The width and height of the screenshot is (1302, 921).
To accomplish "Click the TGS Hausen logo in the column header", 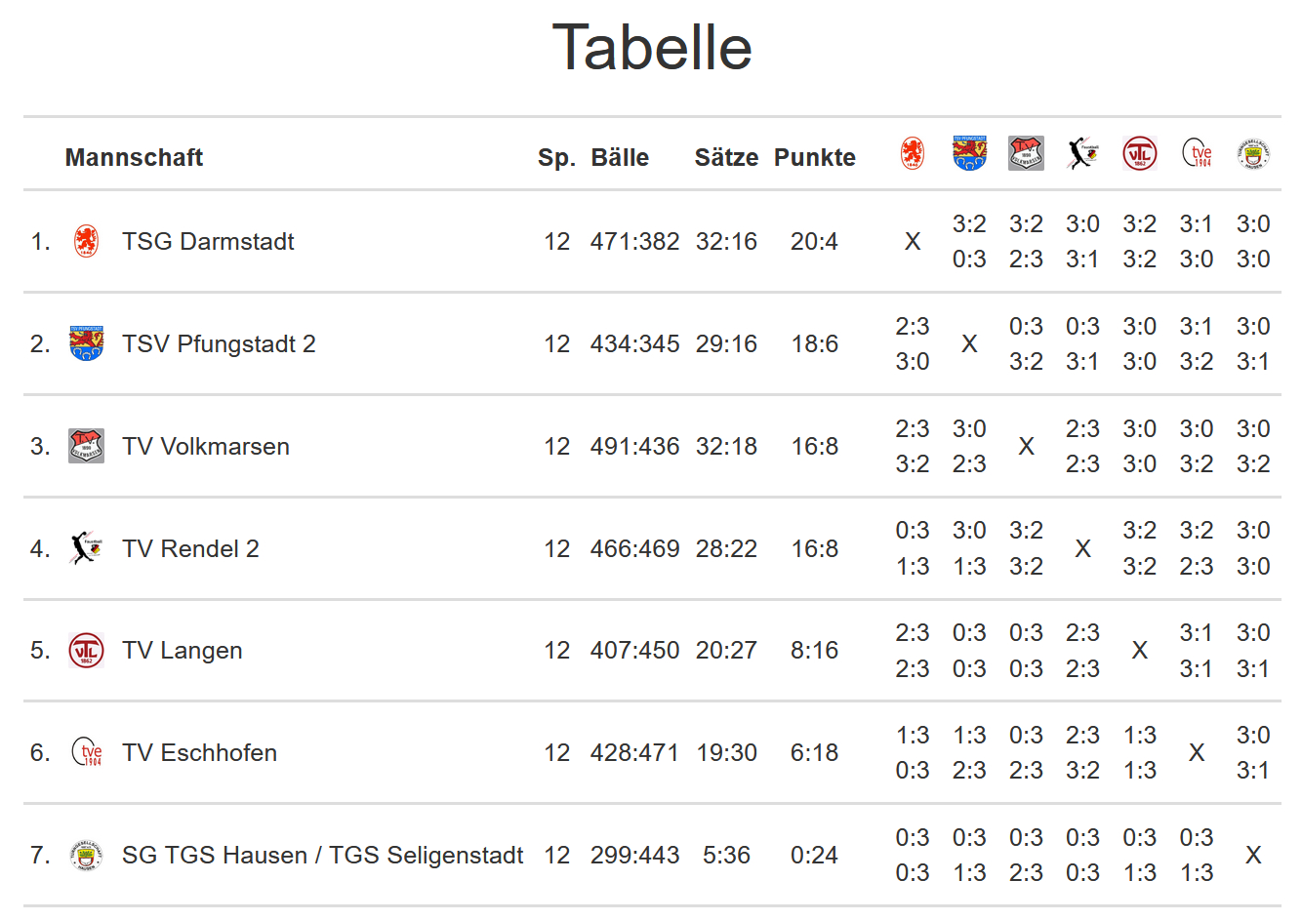I will (1253, 153).
